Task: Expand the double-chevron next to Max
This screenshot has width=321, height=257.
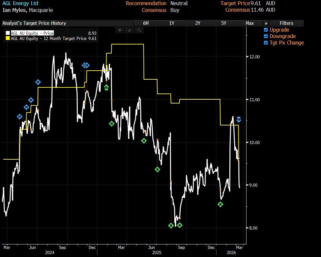Action: pos(266,23)
